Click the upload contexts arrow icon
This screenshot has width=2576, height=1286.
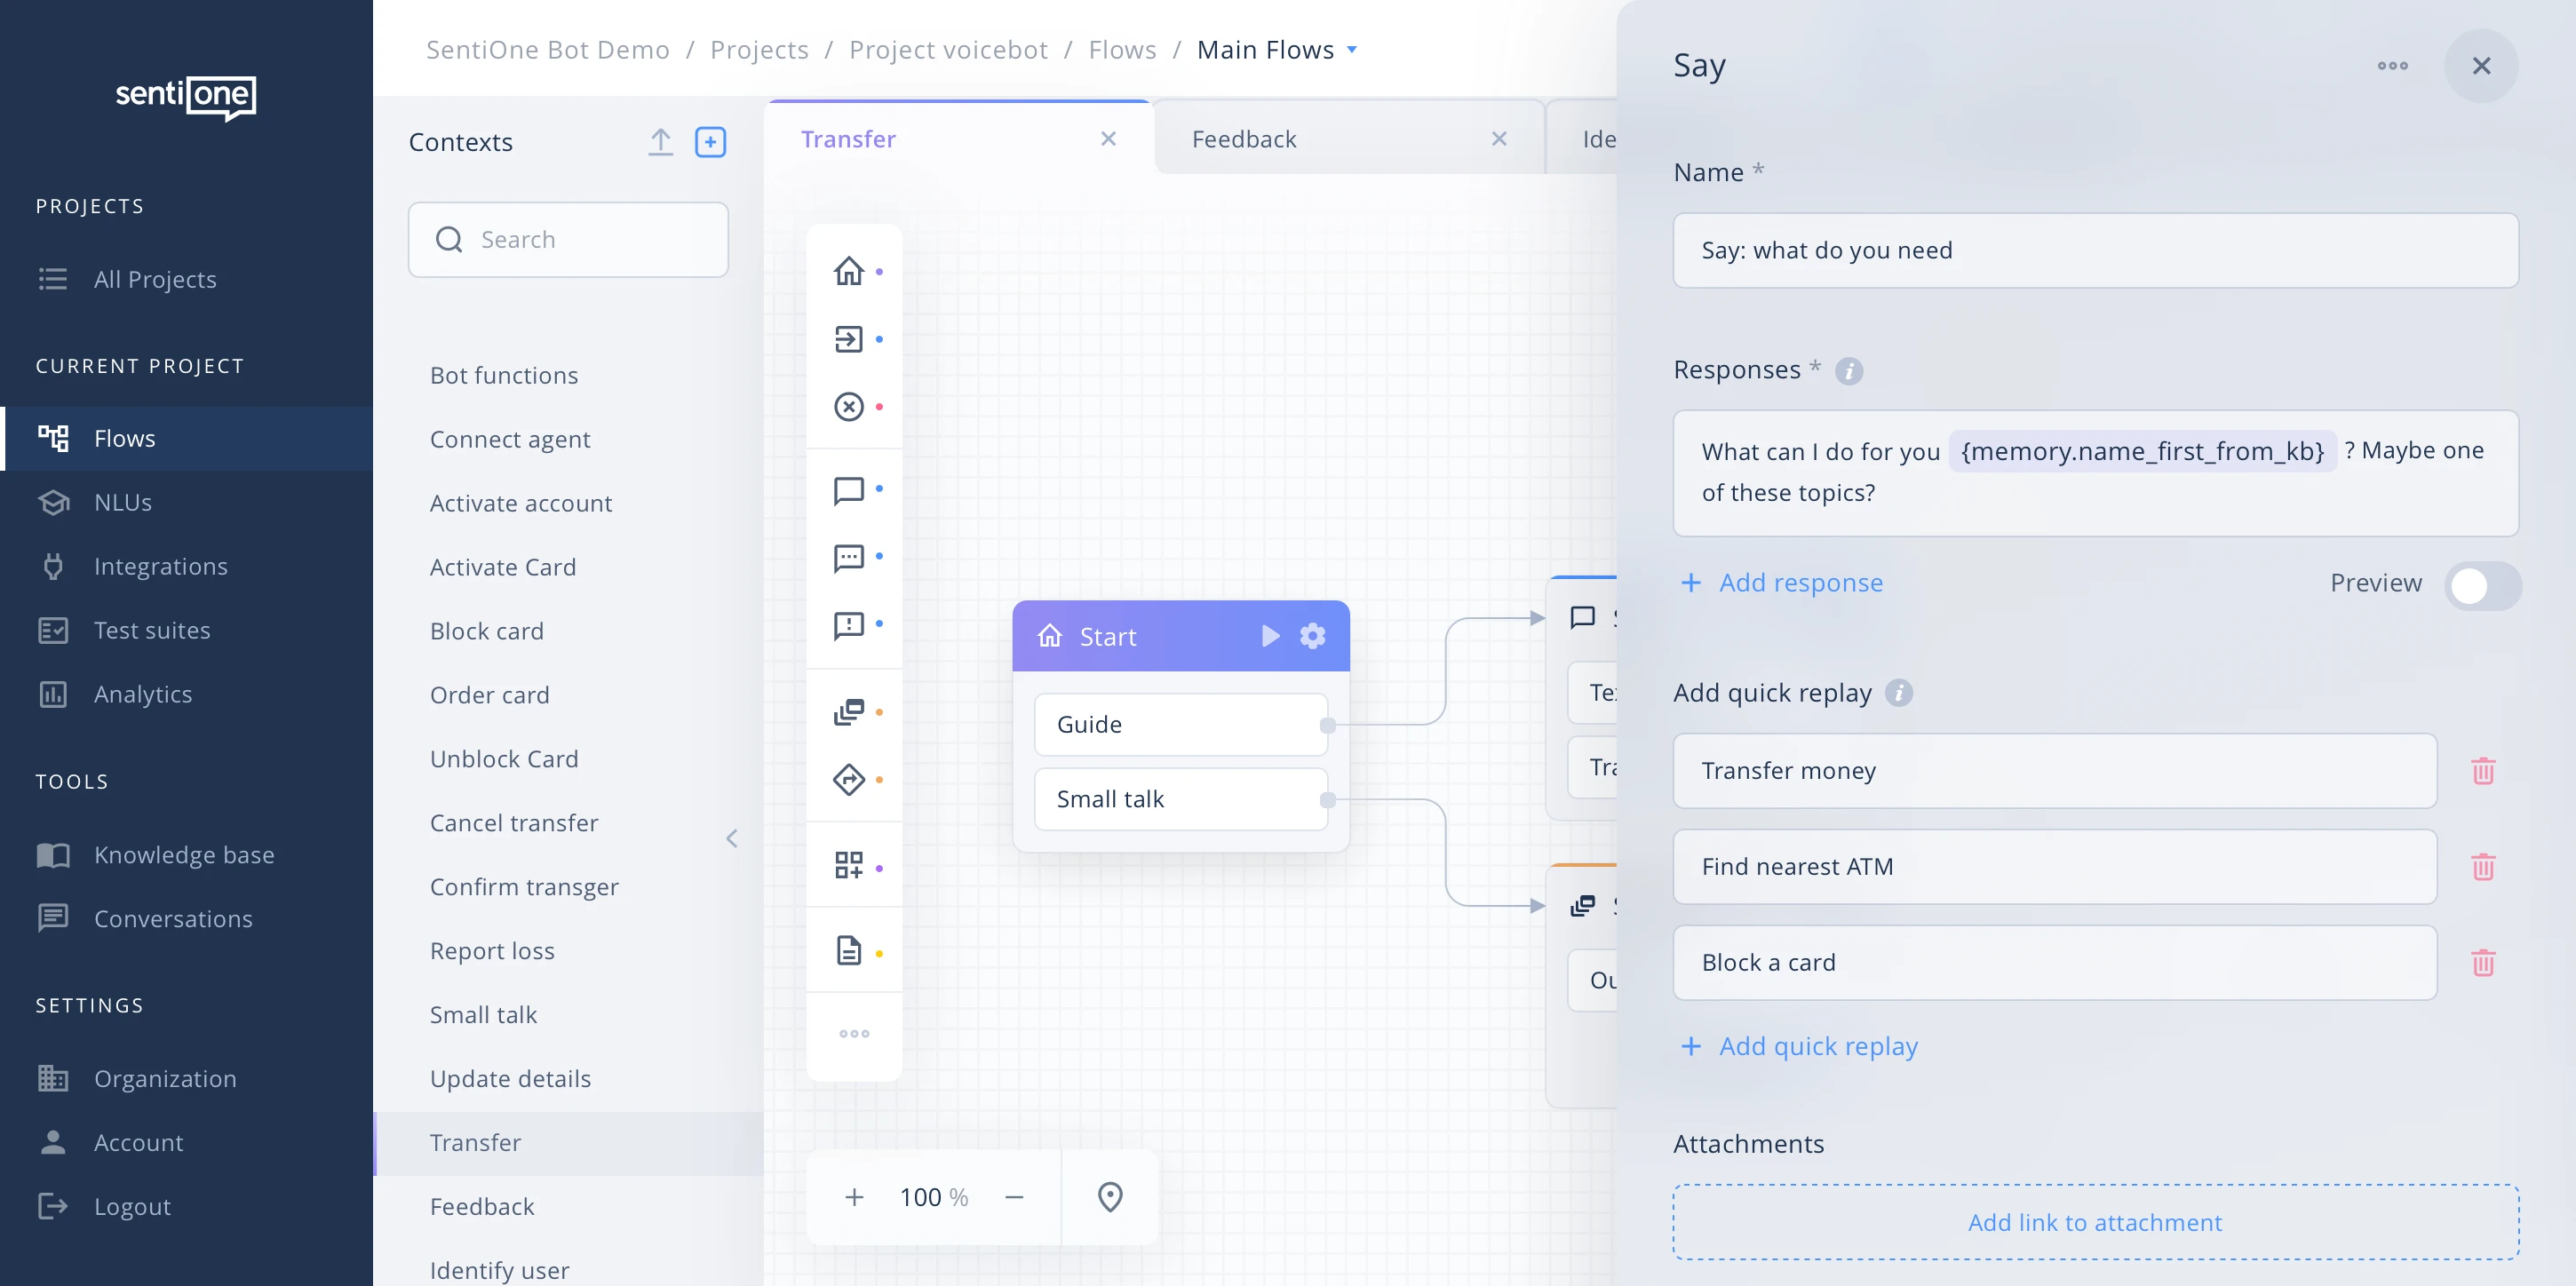point(660,142)
